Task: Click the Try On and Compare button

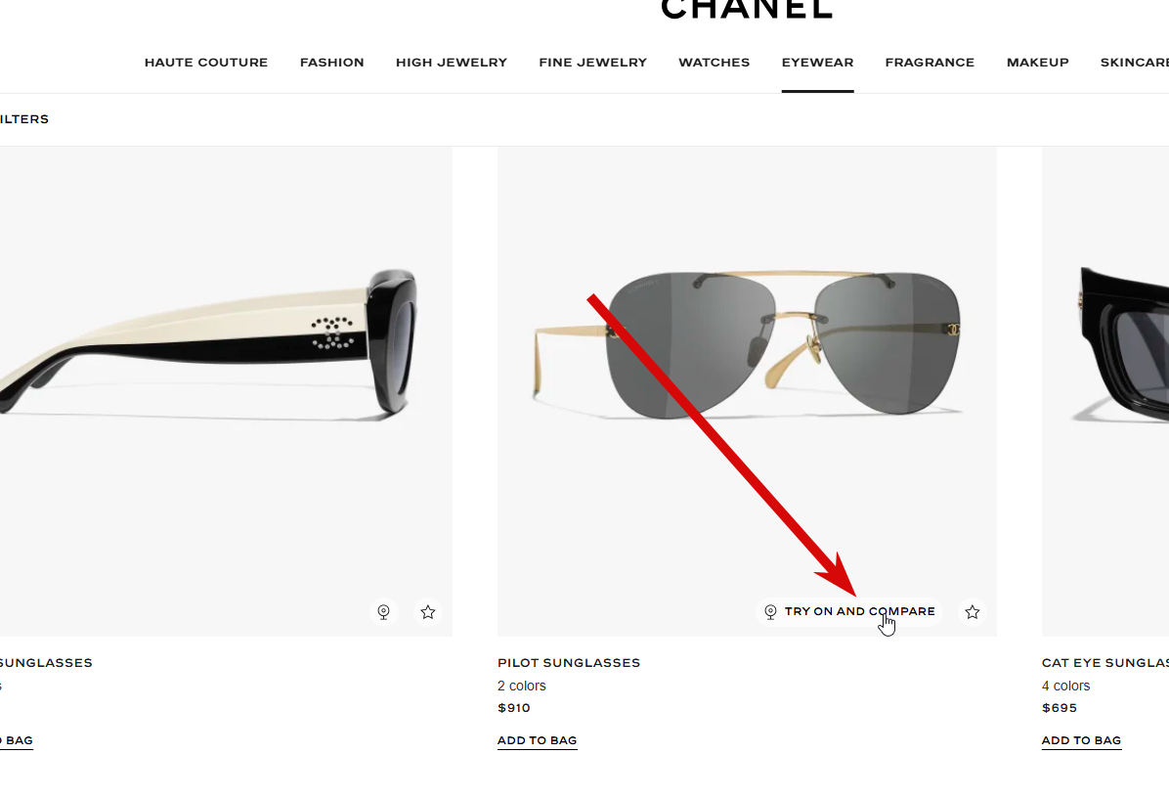Action: [x=850, y=611]
